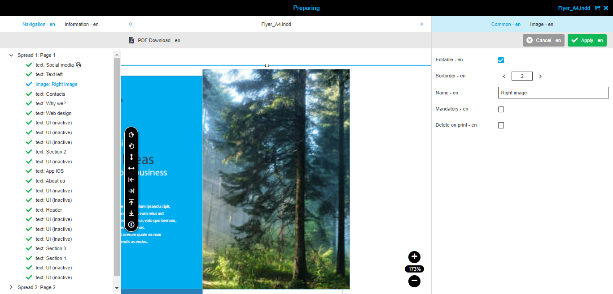Select text: Section 1 in tree
613x294 pixels.
click(51, 258)
